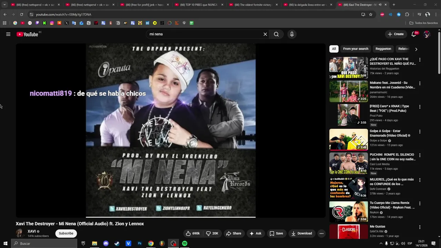
Task: Open options for 'QUÉ PASO CON XAVI' video
Action: 420,60
